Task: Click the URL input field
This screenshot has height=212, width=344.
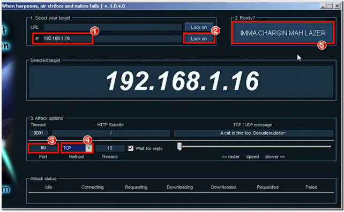Action: [x=113, y=27]
